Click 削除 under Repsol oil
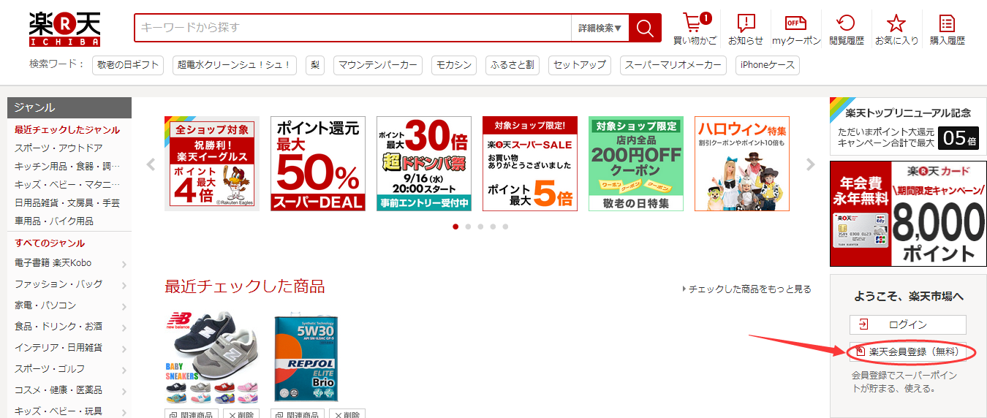The height and width of the screenshot is (418, 987). click(x=347, y=414)
